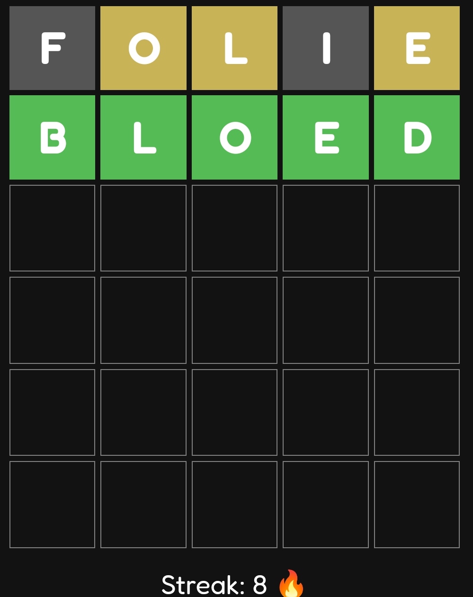Click last empty tile in bottom row
Viewport: 473px width, 597px height.
tap(417, 505)
